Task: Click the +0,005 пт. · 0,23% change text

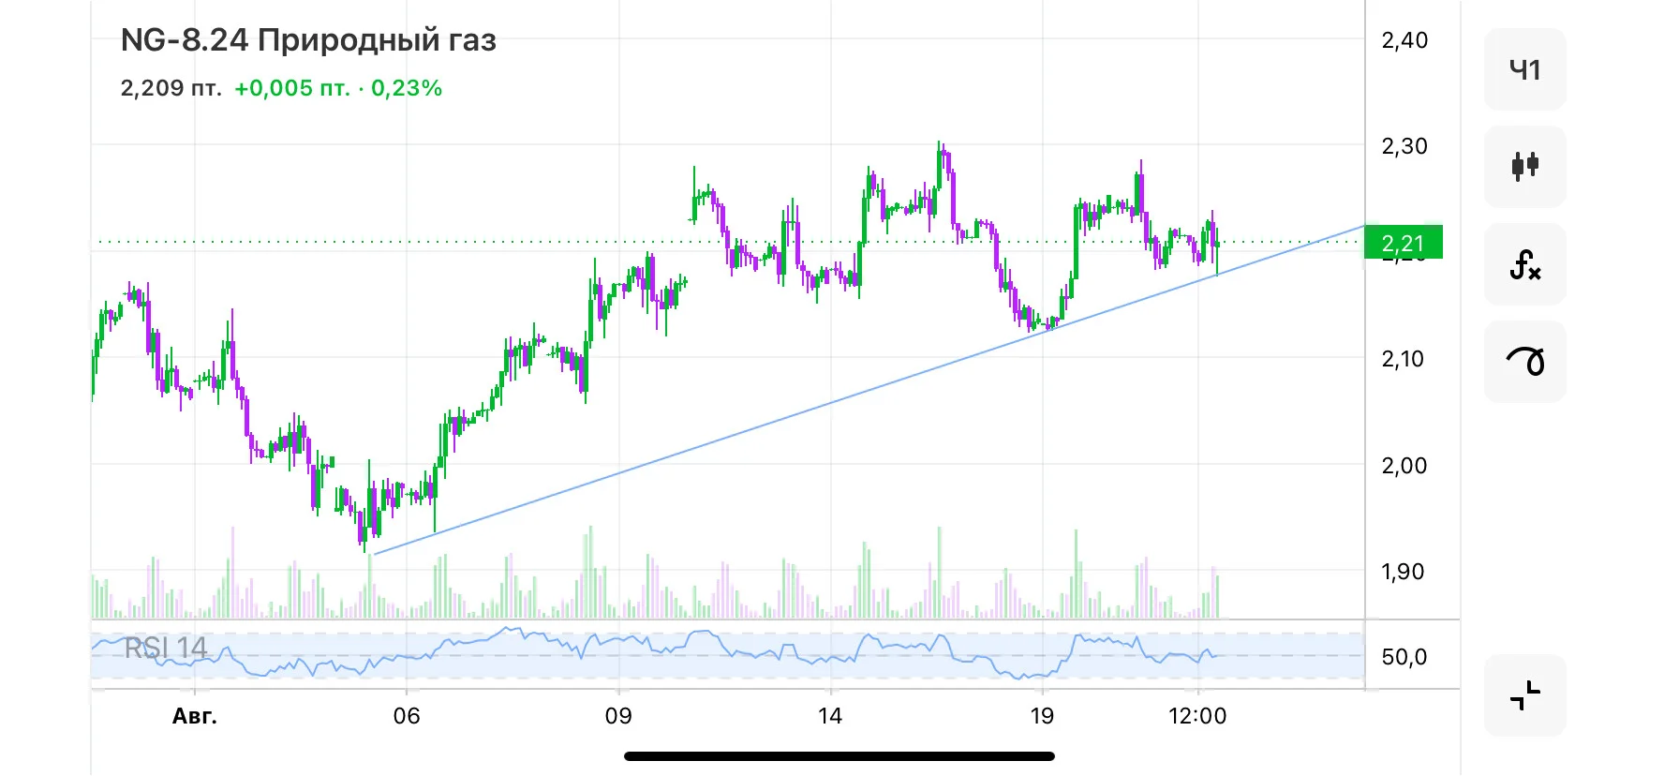Action: click(x=338, y=88)
